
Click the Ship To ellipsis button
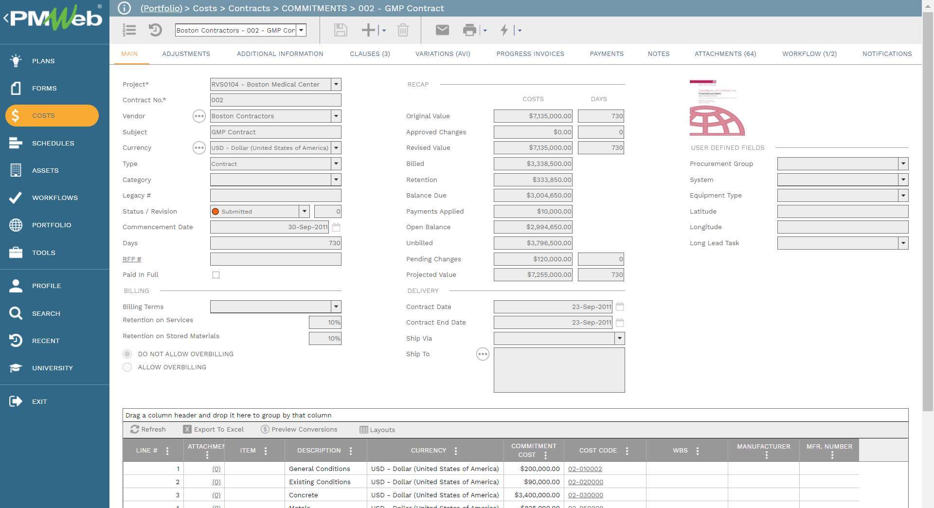click(x=483, y=354)
